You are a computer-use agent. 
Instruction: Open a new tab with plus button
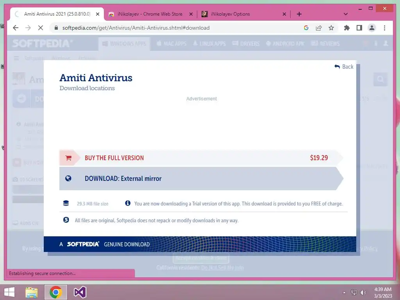click(x=299, y=14)
